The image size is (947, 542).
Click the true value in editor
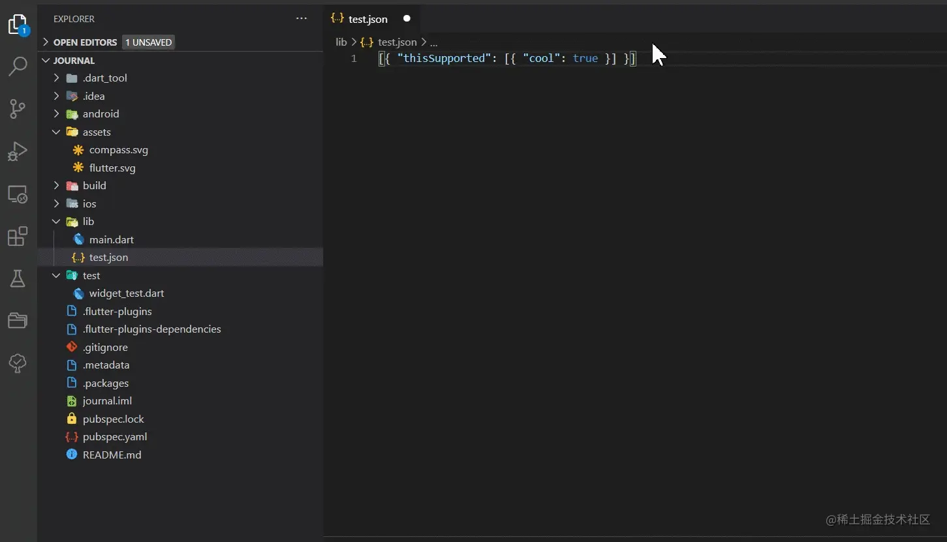585,58
